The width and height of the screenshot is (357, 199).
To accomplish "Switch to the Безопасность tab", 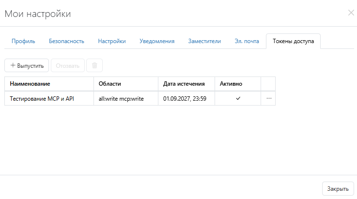I will coord(66,41).
